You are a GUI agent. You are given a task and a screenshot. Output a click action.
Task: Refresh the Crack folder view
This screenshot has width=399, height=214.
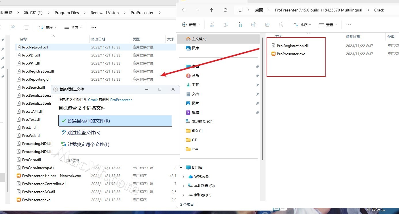[225, 10]
